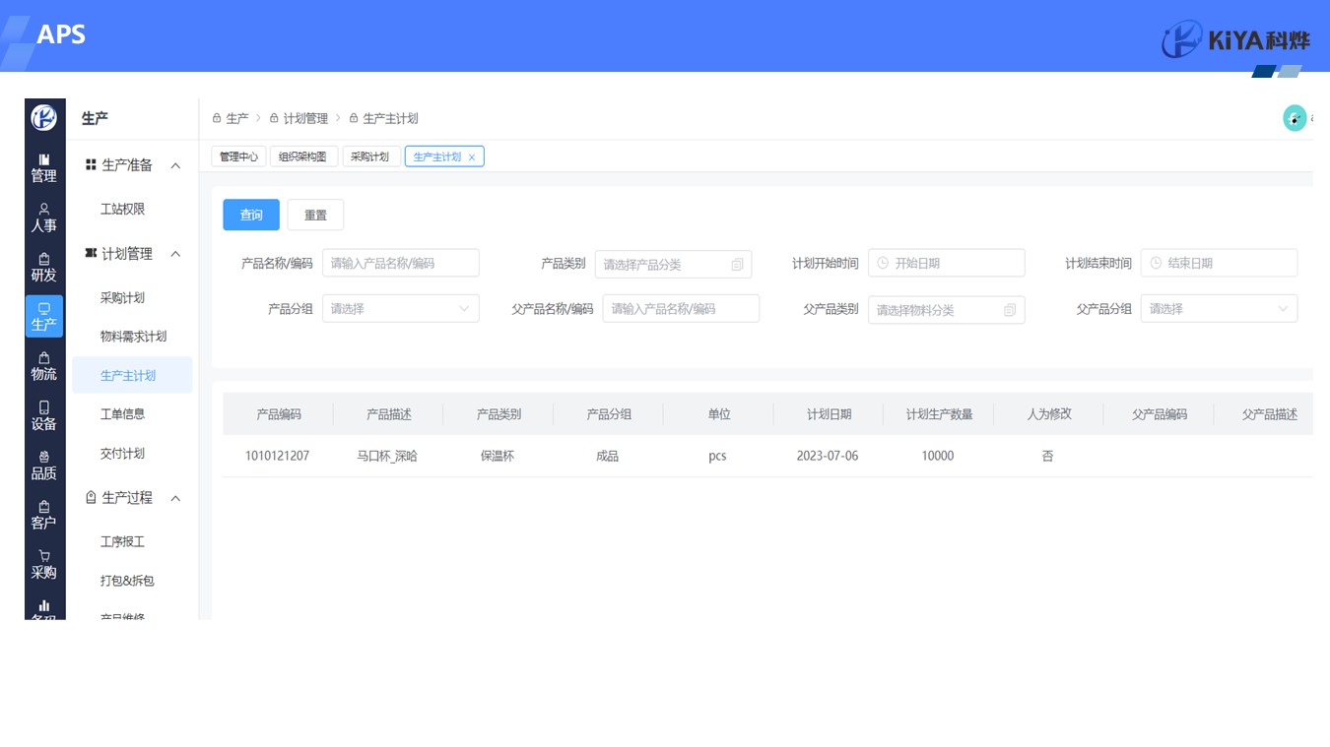Close the 生产主计划 tab
The image size is (1330, 747).
click(472, 157)
